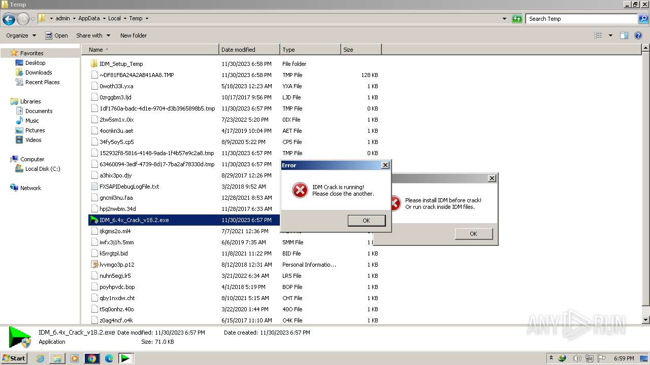650x365 pixels.
Task: Click the clock showing 6:59 PM
Action: click(624, 358)
